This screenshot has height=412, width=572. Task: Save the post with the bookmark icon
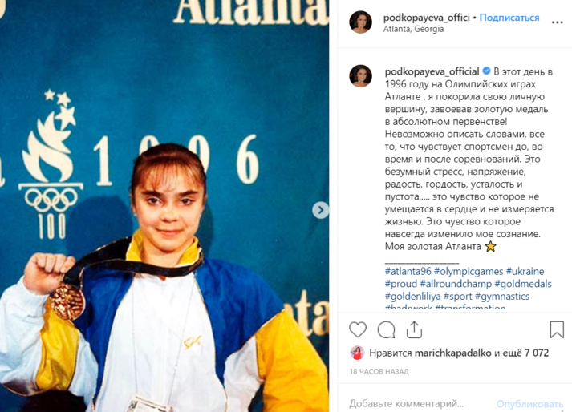click(557, 329)
